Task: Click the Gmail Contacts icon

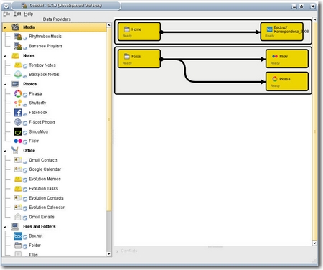Action: coord(18,160)
